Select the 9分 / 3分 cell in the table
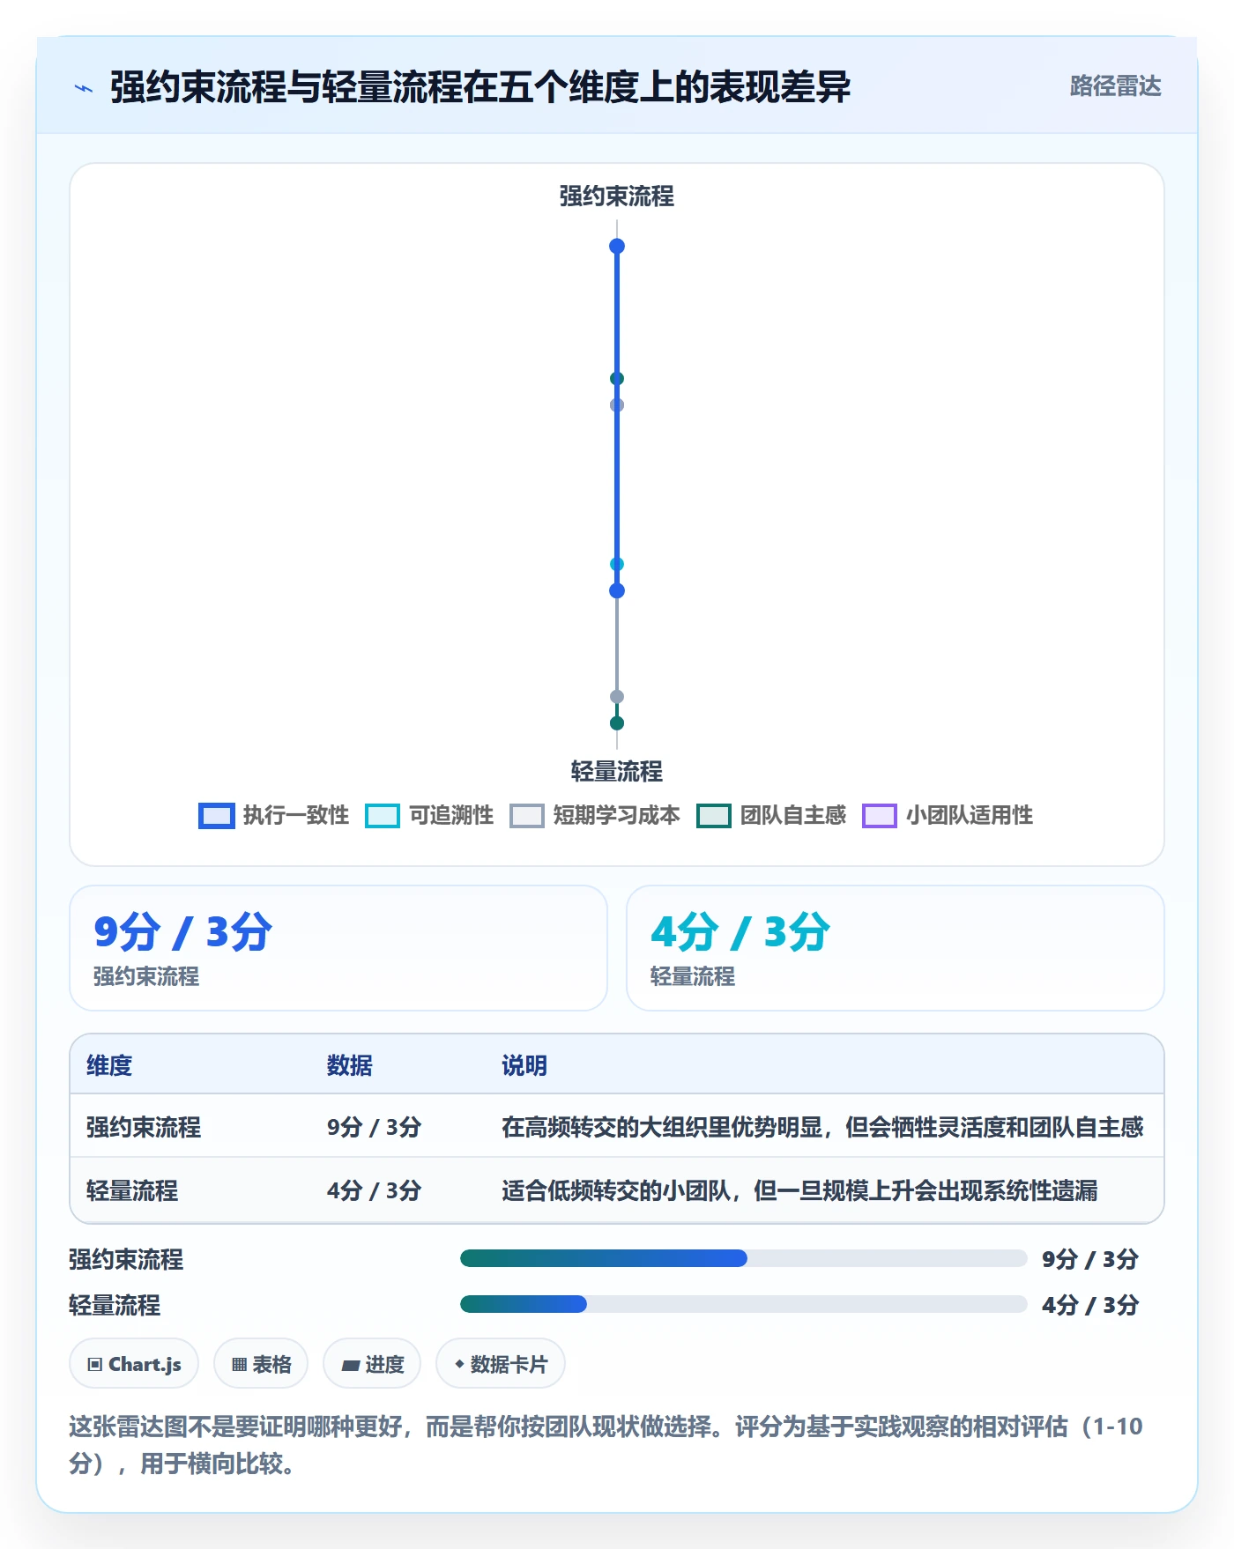Screen dimensions: 1234x1549 375,1127
